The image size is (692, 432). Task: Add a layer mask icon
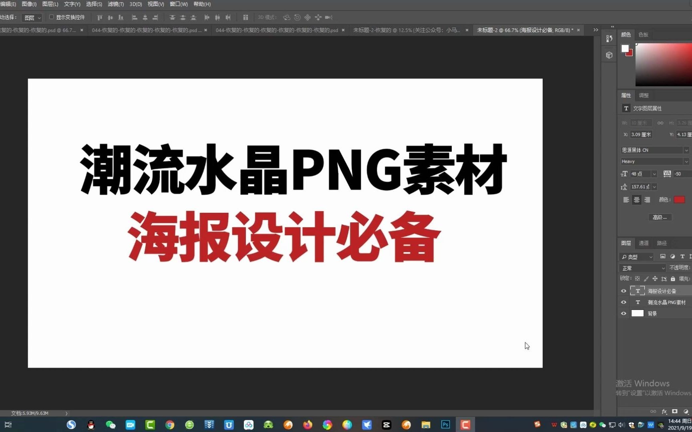(x=675, y=411)
